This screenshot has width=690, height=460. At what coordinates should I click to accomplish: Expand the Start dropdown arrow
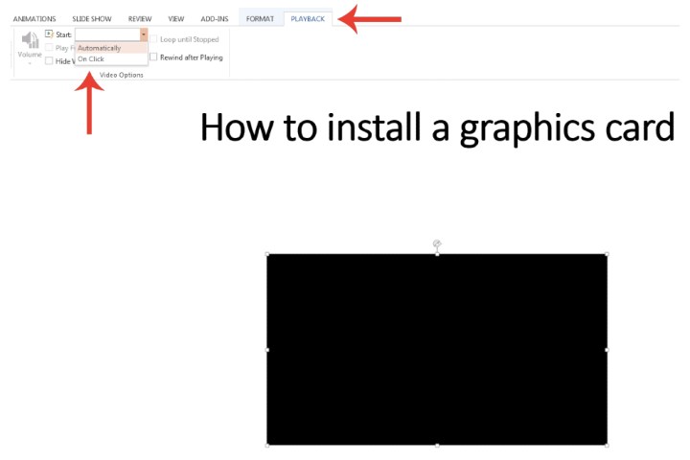[x=144, y=34]
